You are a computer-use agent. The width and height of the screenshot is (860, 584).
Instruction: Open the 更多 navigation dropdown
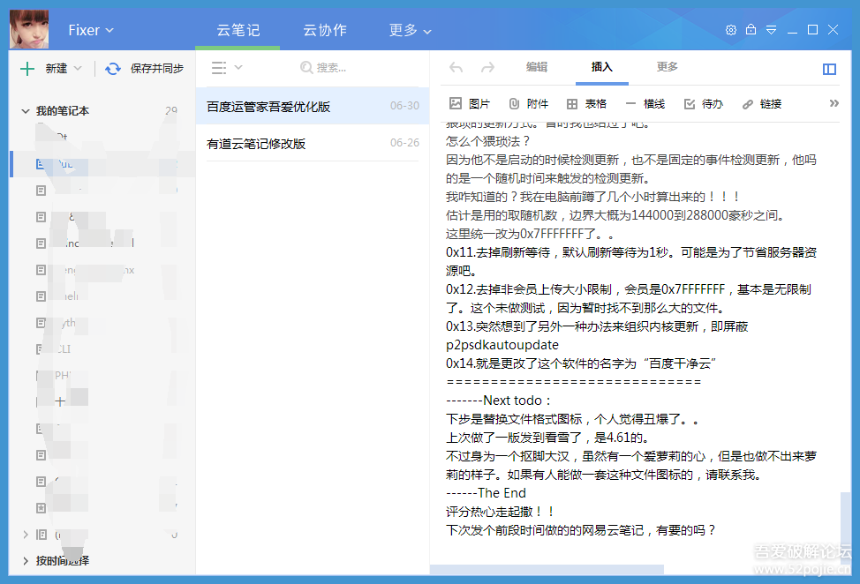click(409, 29)
